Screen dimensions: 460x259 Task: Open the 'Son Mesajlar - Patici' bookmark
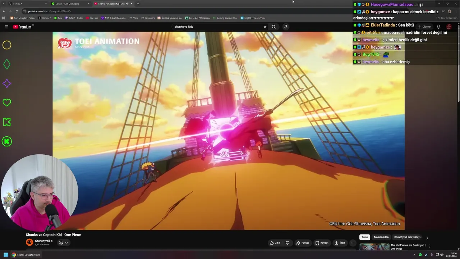click(23, 18)
